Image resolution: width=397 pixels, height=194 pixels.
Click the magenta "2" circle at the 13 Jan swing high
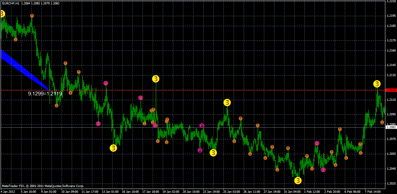[106, 83]
